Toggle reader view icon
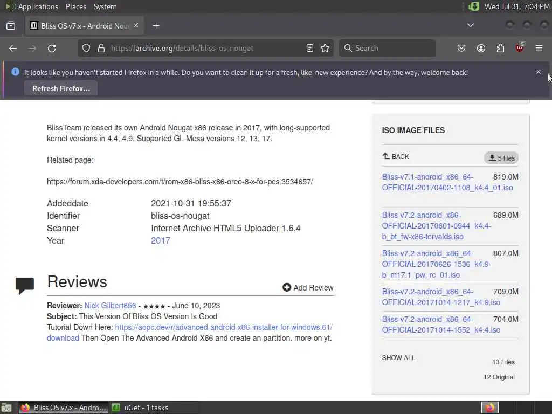This screenshot has width=552, height=414. click(x=310, y=48)
